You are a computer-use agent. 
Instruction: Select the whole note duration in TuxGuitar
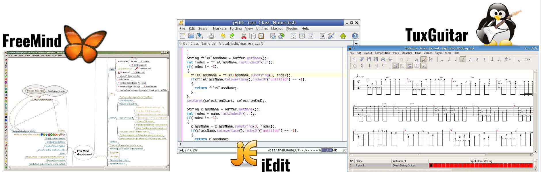[x=442, y=60]
